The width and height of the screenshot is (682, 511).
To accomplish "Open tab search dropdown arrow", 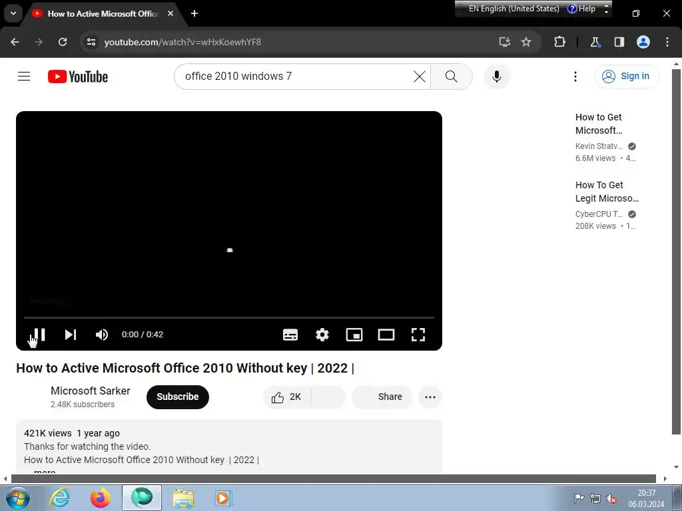I will (13, 13).
